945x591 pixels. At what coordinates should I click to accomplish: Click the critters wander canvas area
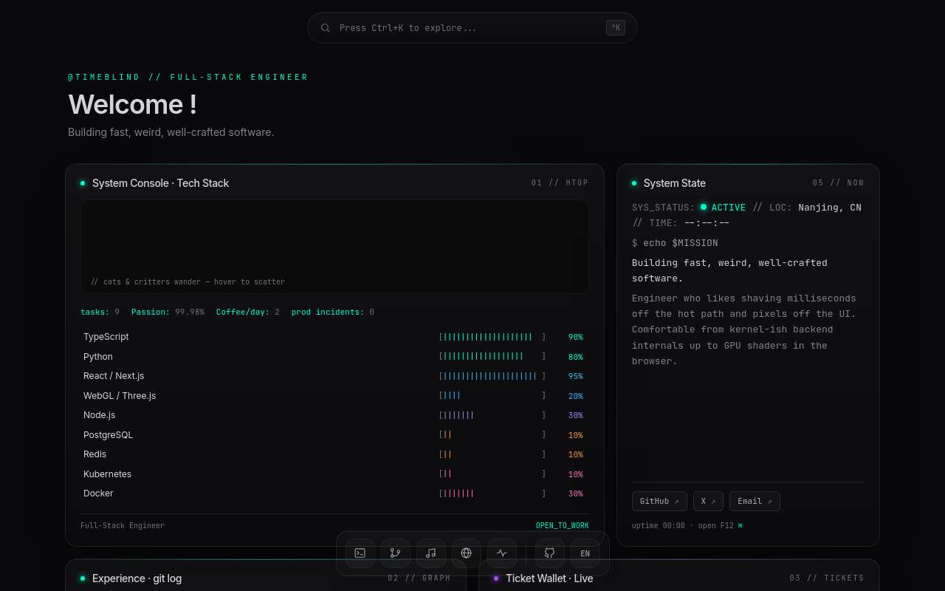[x=334, y=247]
